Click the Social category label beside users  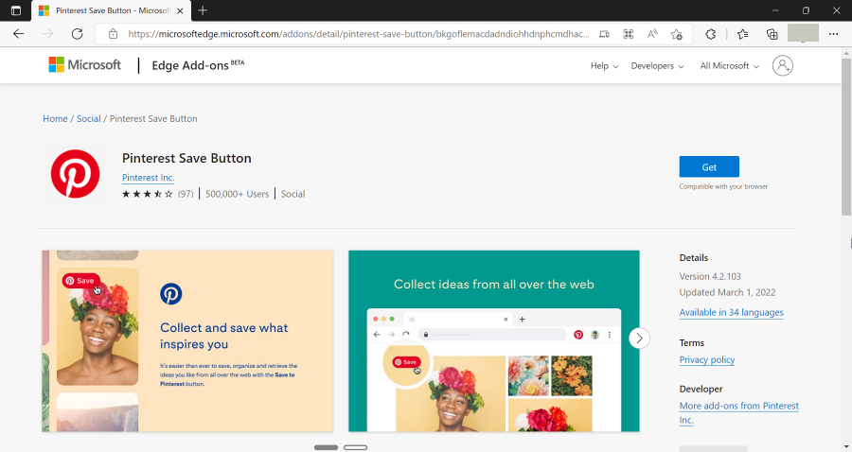tap(293, 194)
